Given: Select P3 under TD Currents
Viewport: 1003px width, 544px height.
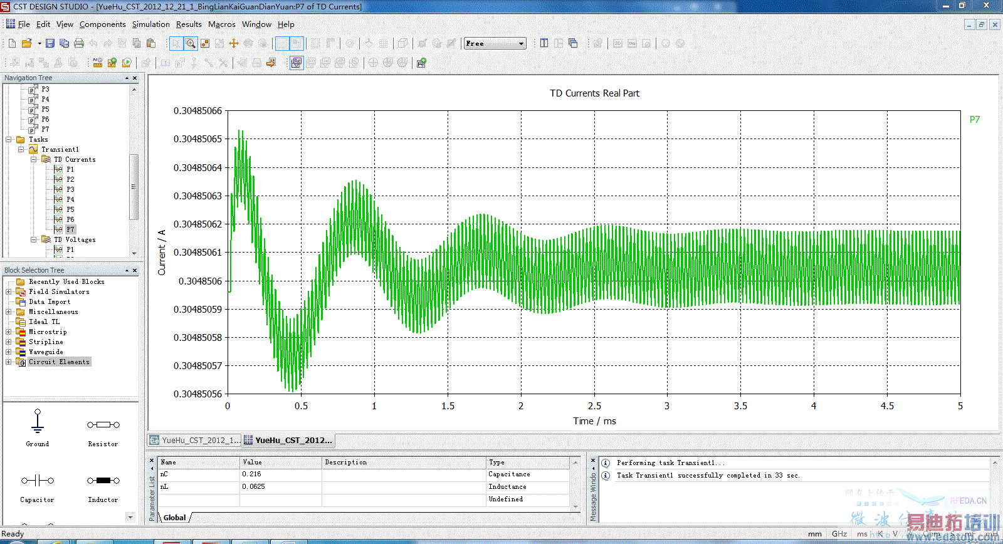Looking at the screenshot, I should click(70, 189).
